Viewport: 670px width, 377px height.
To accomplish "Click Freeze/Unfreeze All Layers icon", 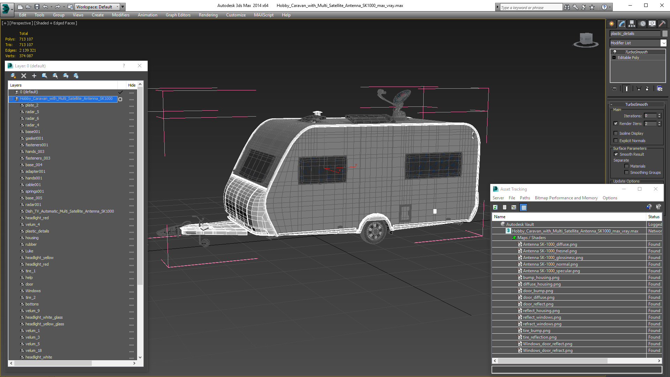I will click(76, 76).
